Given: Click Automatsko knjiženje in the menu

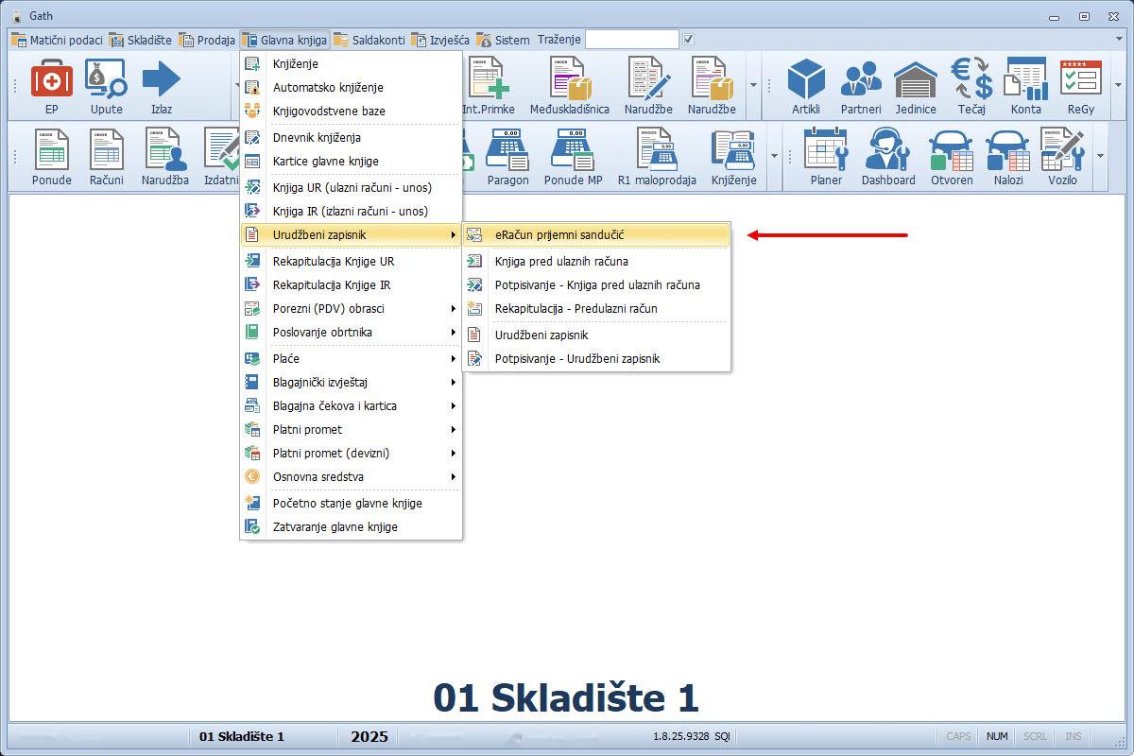Looking at the screenshot, I should 328,87.
